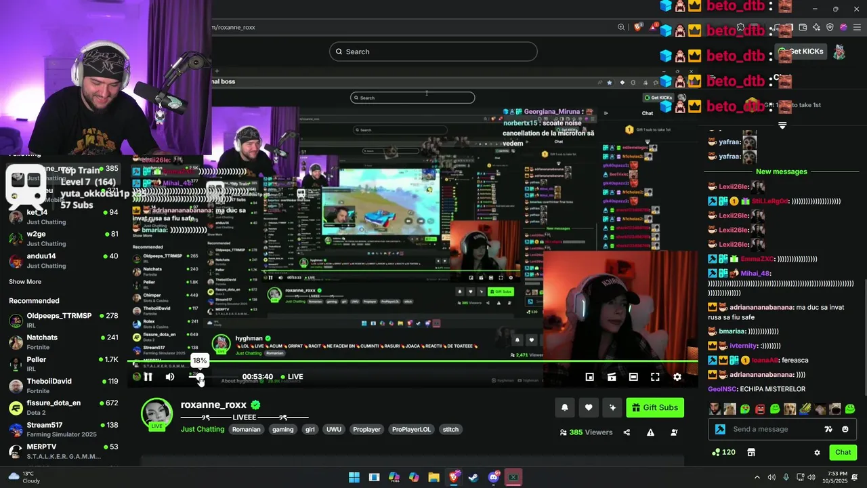Jump to New messages in chat

(782, 171)
